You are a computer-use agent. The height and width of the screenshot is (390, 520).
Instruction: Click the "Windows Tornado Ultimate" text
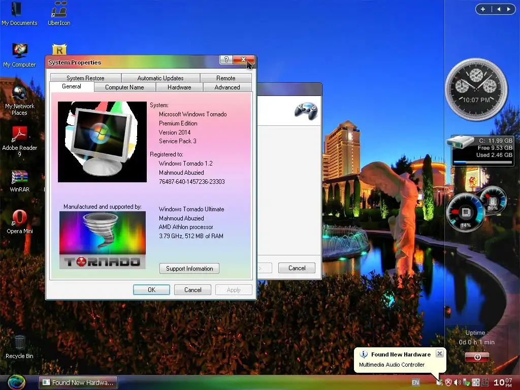pyautogui.click(x=191, y=209)
